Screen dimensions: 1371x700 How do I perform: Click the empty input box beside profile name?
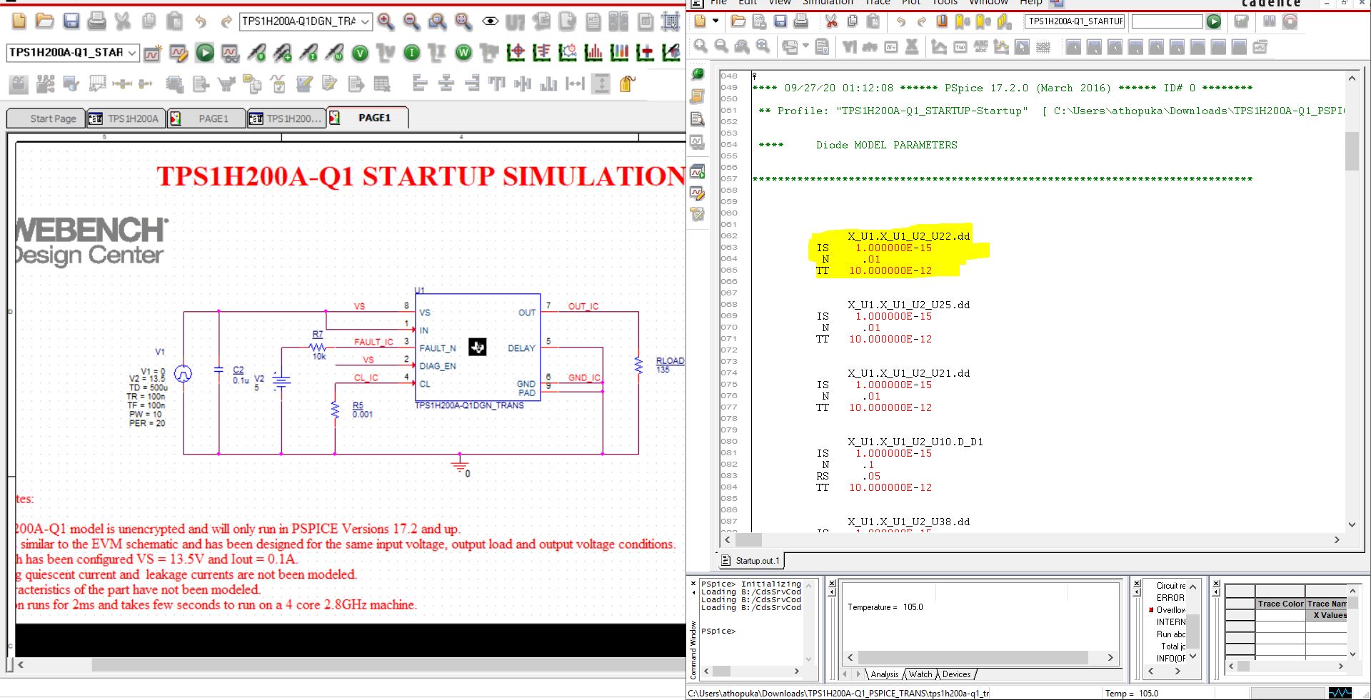pos(1167,21)
